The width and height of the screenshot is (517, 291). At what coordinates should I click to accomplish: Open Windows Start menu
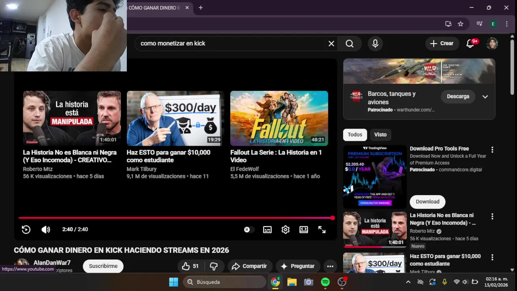174,282
